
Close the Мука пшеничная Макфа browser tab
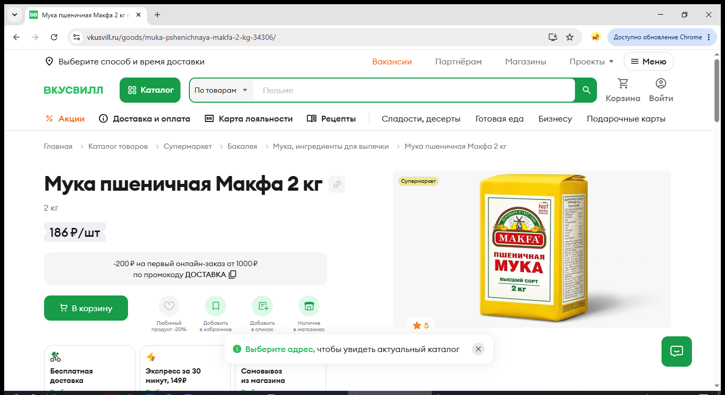coord(138,15)
